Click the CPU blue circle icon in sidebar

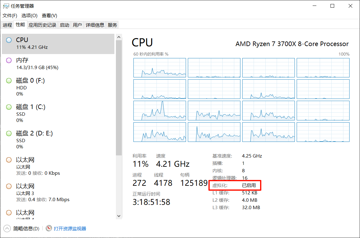point(9,40)
